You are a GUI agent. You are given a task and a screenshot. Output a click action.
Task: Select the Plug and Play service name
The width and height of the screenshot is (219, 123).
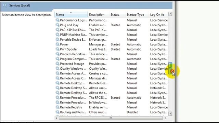69,25
